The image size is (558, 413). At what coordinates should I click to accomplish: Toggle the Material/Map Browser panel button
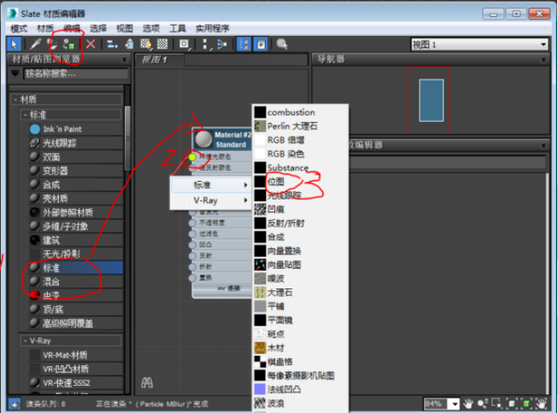pos(244,44)
